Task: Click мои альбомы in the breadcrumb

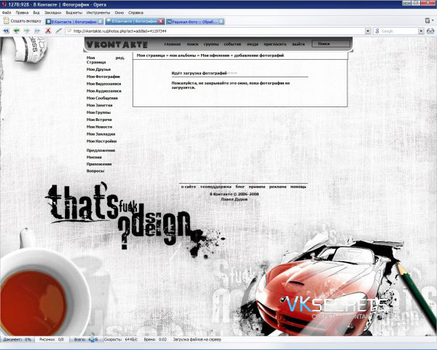Action: 183,55
